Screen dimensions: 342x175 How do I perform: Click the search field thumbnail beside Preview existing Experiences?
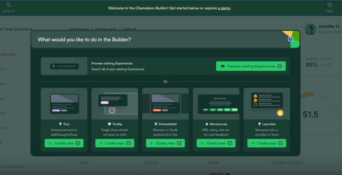pyautogui.click(x=64, y=66)
